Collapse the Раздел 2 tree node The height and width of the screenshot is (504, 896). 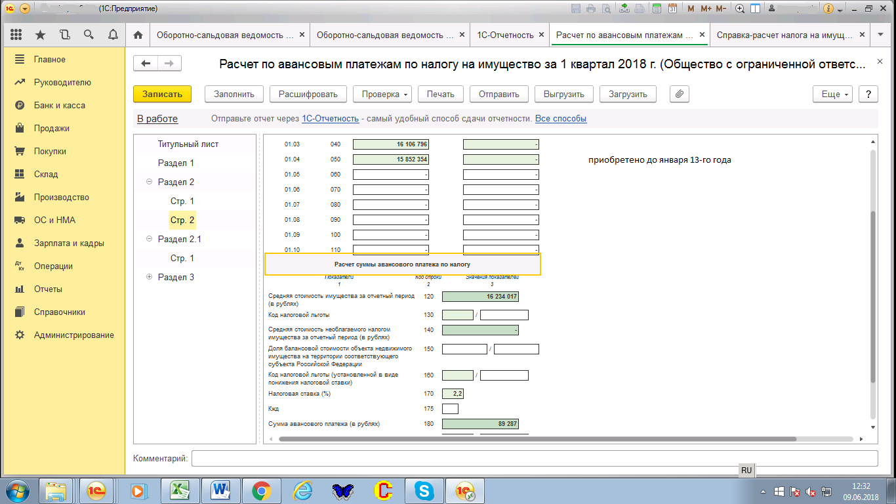(x=149, y=182)
